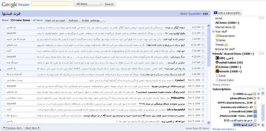Click the Morteza Dalil FriendFeed icon
Screen dimensions: 266x131
tap(255, 116)
